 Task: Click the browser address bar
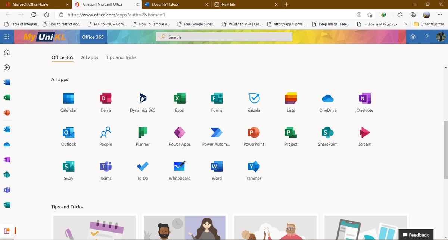coord(209,15)
